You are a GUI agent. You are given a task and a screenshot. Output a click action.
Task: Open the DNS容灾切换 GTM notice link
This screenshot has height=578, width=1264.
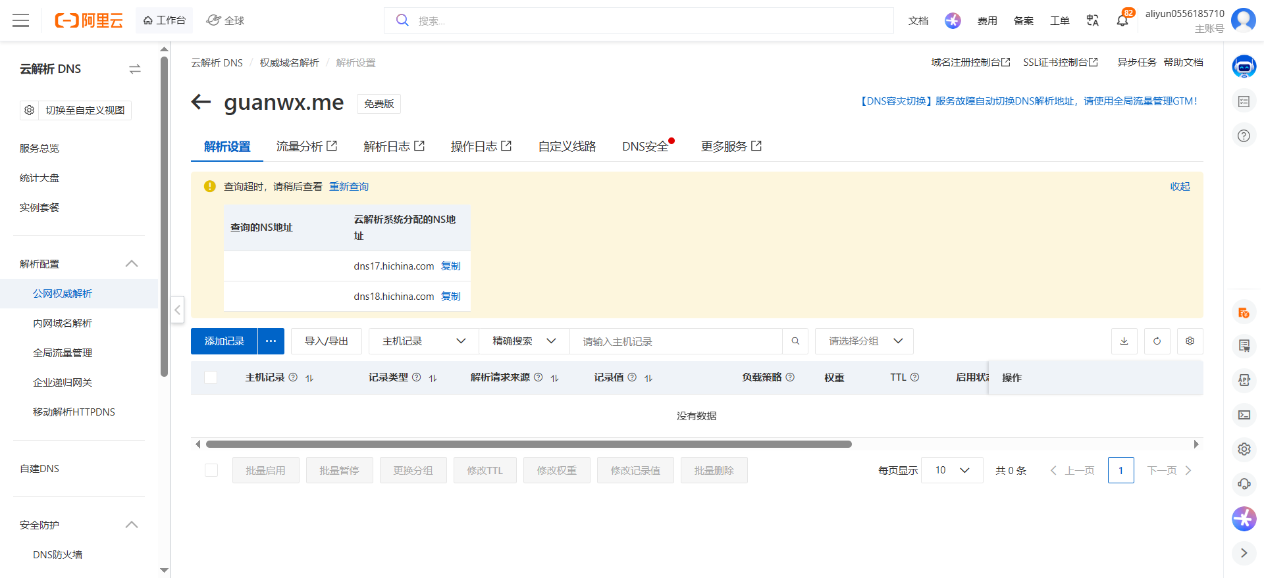click(x=1028, y=101)
